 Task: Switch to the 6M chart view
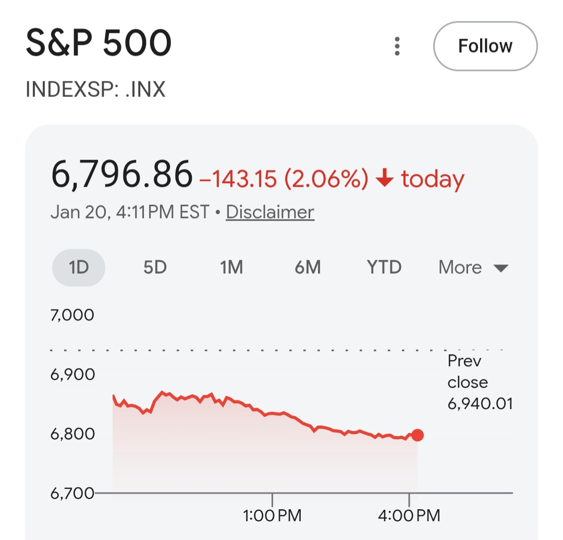(308, 268)
